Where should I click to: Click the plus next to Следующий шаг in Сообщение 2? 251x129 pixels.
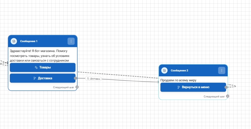pos(228,96)
